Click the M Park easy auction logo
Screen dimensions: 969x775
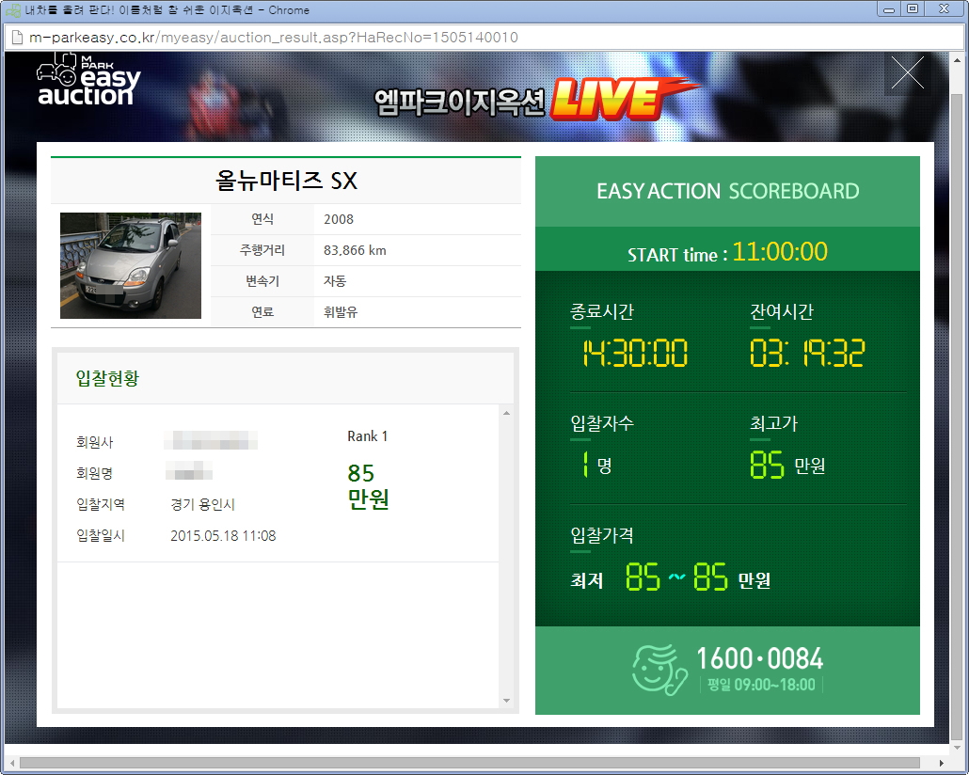(89, 80)
